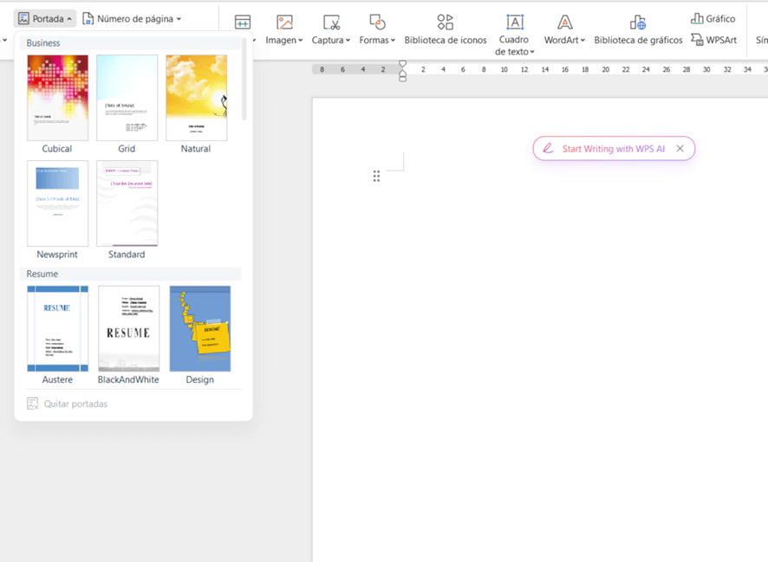Click the Biblioteca de iconos icon
Image resolution: width=768 pixels, height=562 pixels.
(445, 23)
